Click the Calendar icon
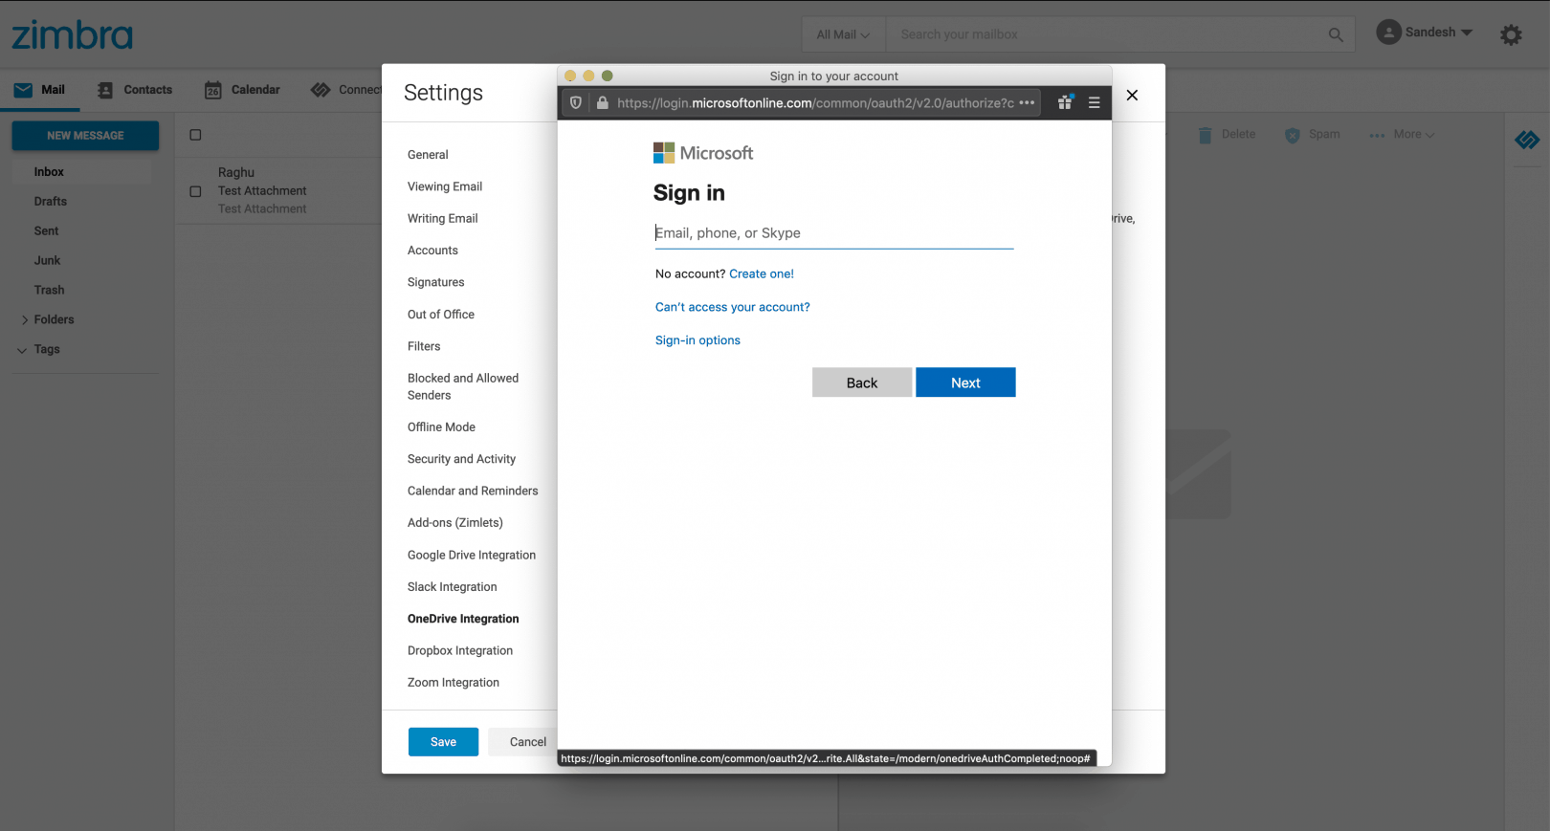The height and width of the screenshot is (831, 1550). pyautogui.click(x=213, y=90)
